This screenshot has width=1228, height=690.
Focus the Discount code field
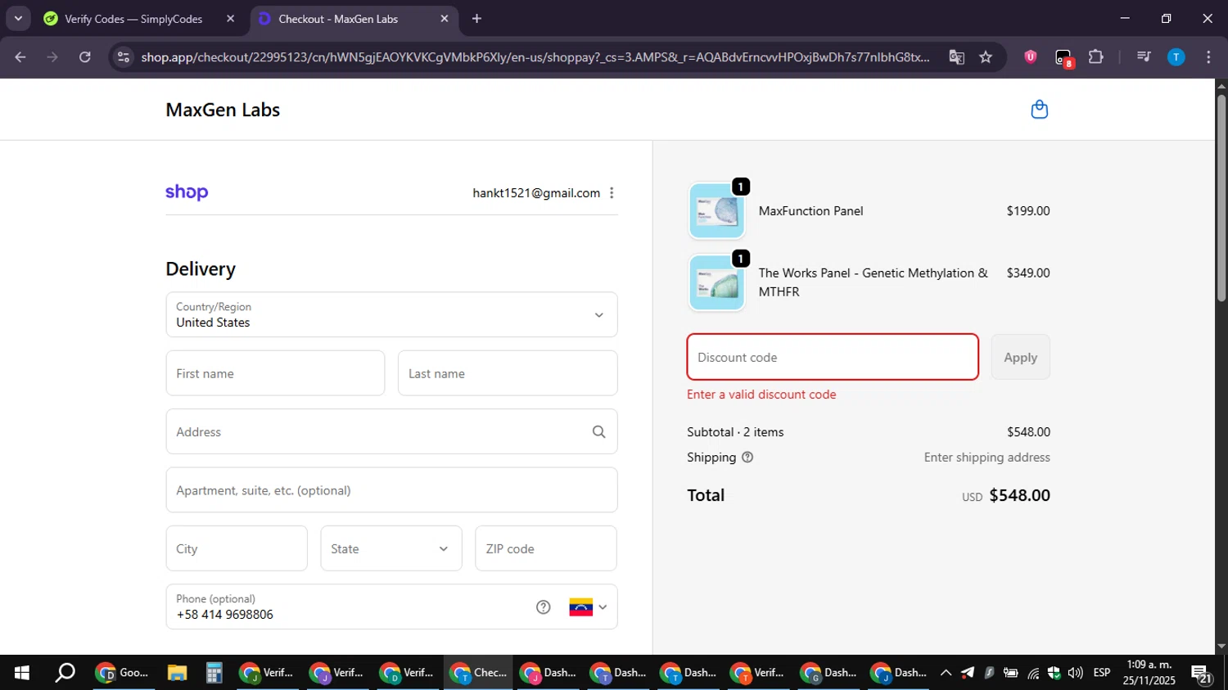[833, 357]
